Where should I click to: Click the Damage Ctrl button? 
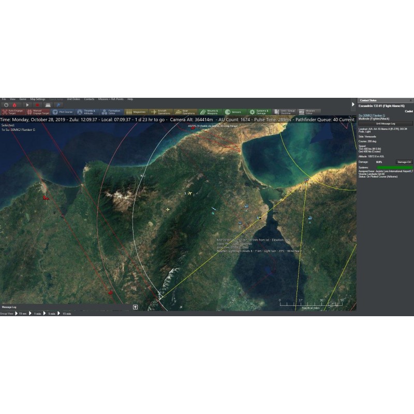tap(404, 162)
